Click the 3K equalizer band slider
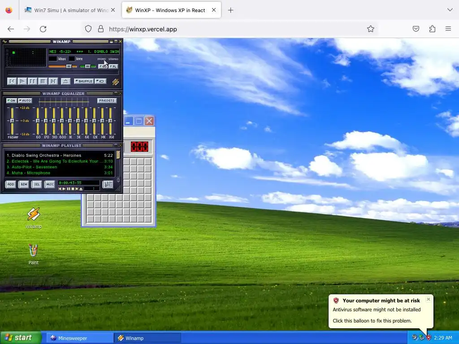This screenshot has height=344, width=459. [x=78, y=121]
